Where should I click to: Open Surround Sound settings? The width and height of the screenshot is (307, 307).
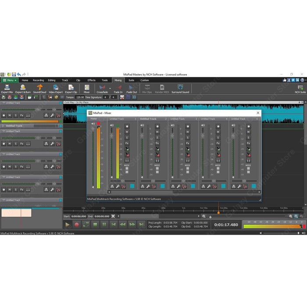point(180,89)
